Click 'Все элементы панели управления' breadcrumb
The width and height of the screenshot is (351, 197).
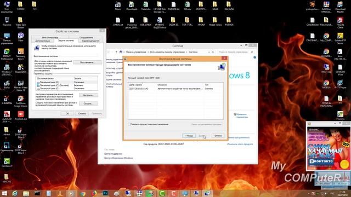coord(167,52)
